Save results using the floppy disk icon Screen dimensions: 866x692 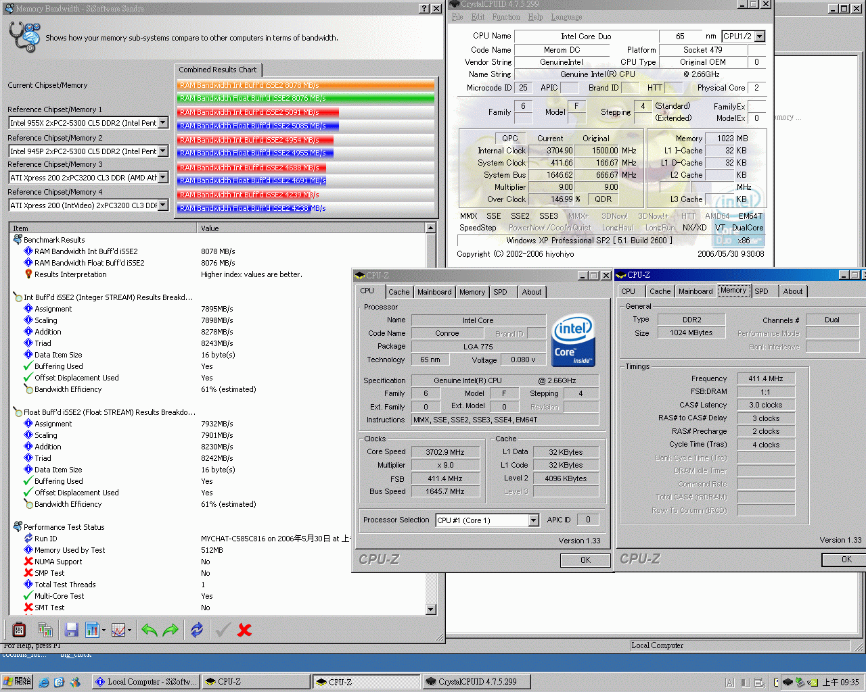(70, 629)
